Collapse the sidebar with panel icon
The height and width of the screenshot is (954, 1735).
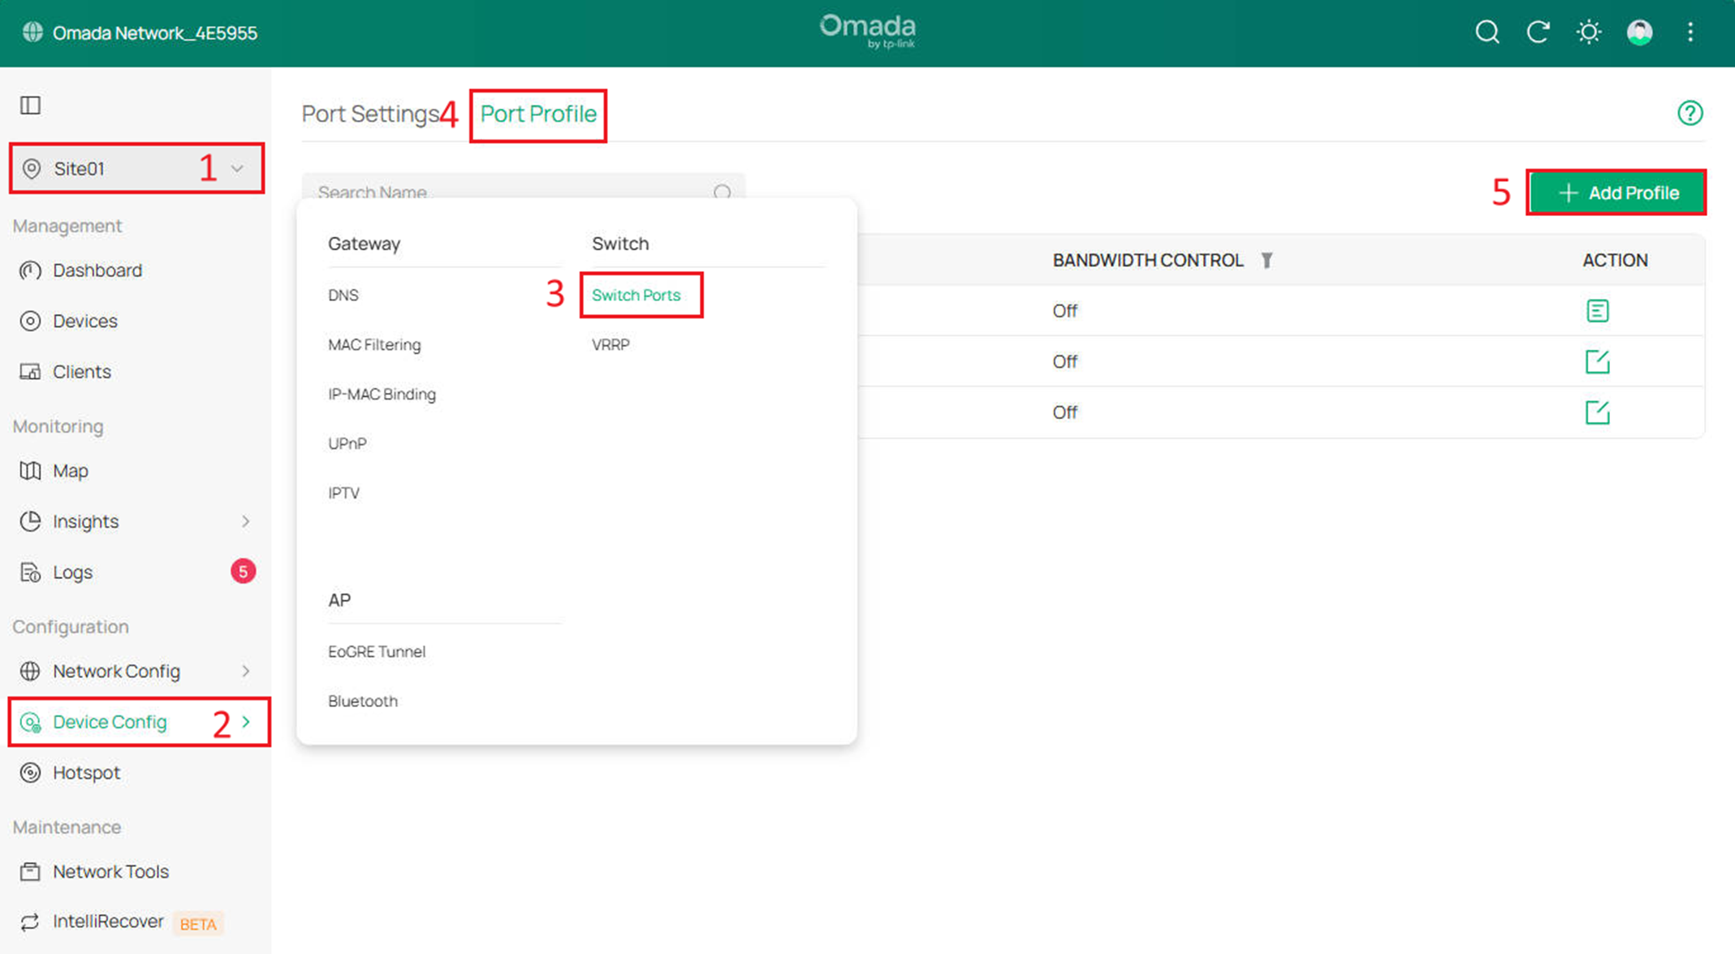tap(31, 106)
